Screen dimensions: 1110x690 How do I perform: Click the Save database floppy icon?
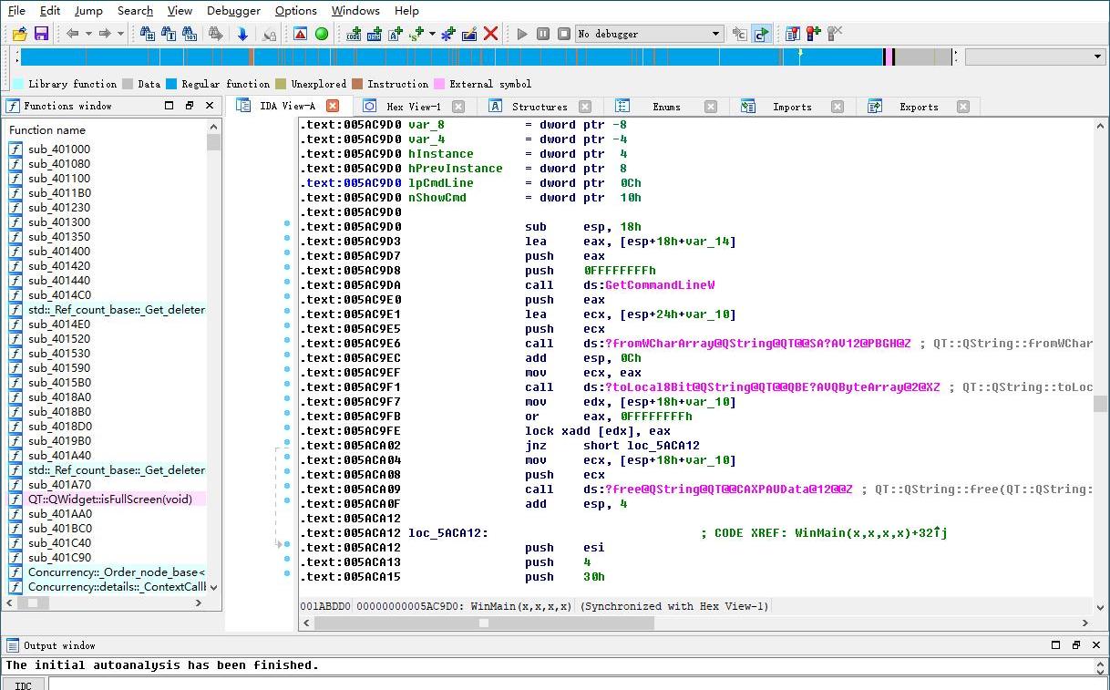click(41, 34)
